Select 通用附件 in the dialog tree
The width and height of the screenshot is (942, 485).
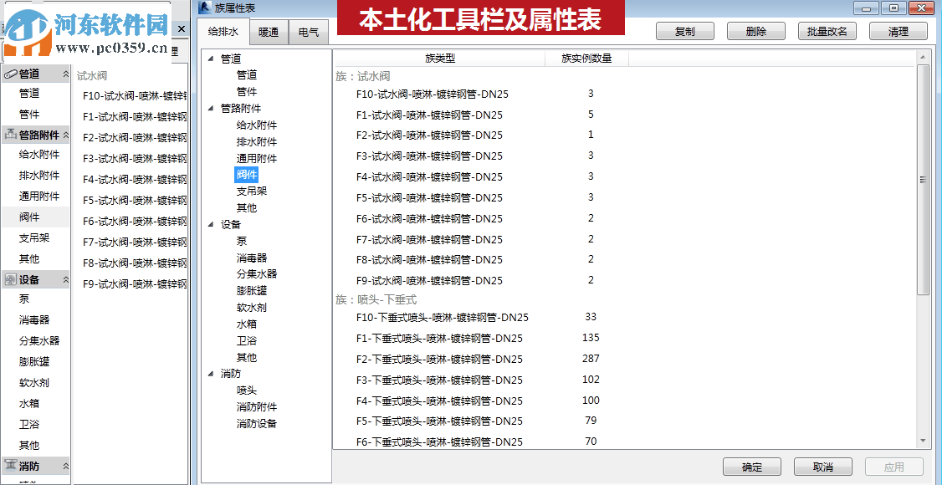pos(257,159)
